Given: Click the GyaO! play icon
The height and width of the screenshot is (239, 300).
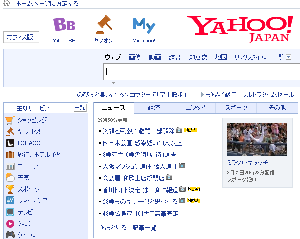Looking at the screenshot, I should (10, 224).
